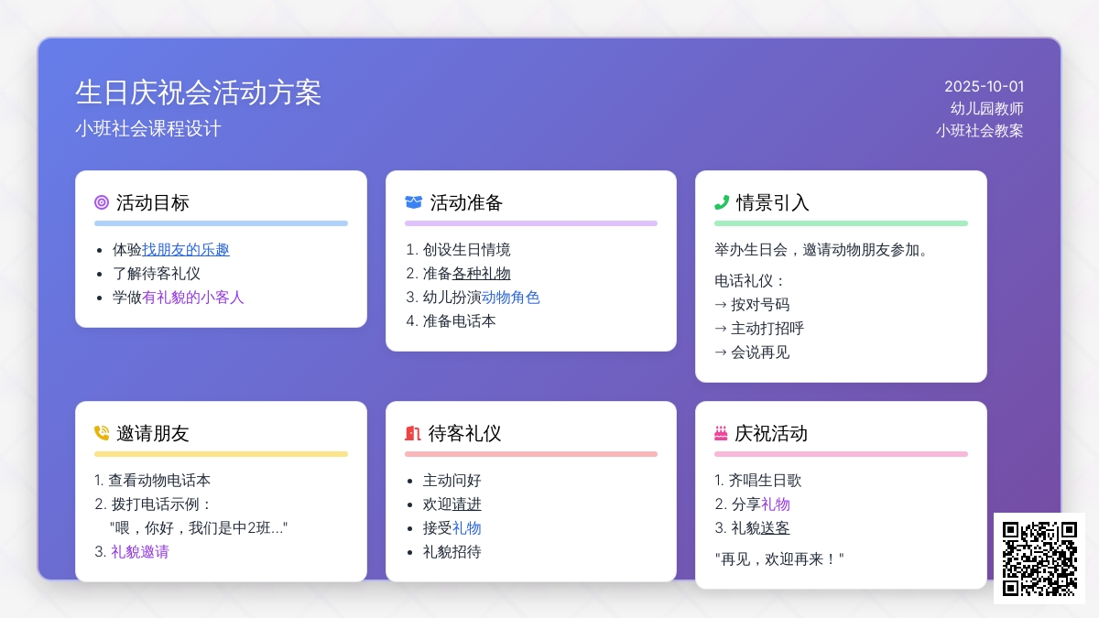1099x618 pixels.
Task: Click the blue 动物角色 text
Action: click(x=510, y=297)
